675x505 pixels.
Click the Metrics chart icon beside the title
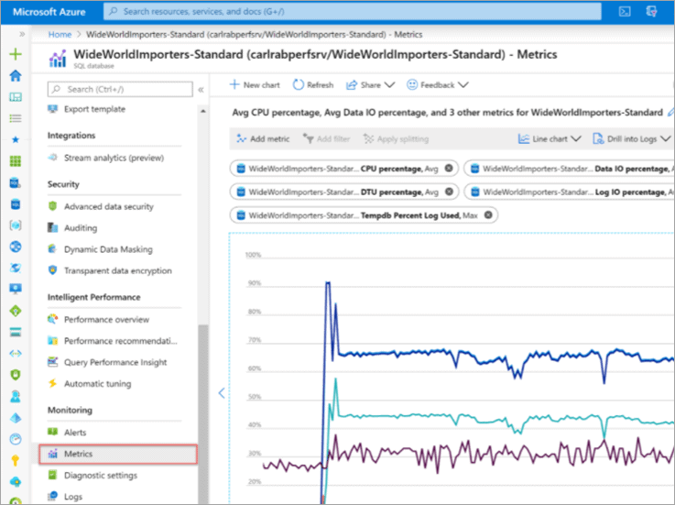58,59
